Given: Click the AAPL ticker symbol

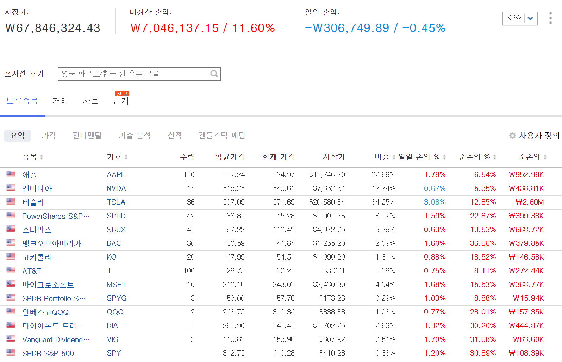Looking at the screenshot, I should pyautogui.click(x=116, y=175).
